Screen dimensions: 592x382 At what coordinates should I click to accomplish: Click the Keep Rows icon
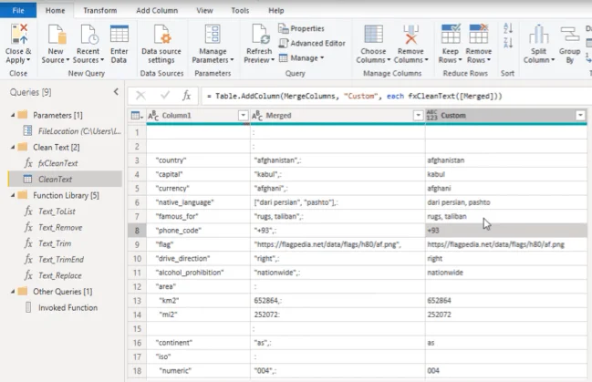(x=451, y=34)
